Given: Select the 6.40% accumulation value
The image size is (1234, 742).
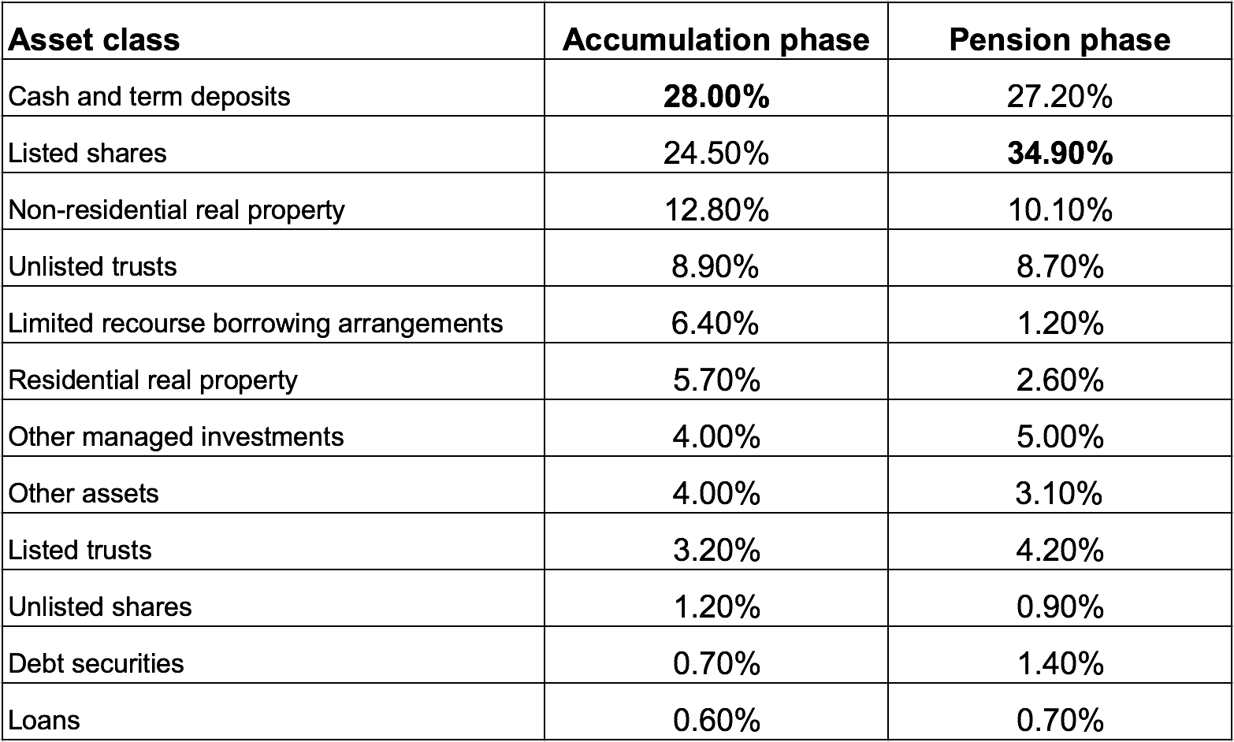Looking at the screenshot, I should [715, 324].
